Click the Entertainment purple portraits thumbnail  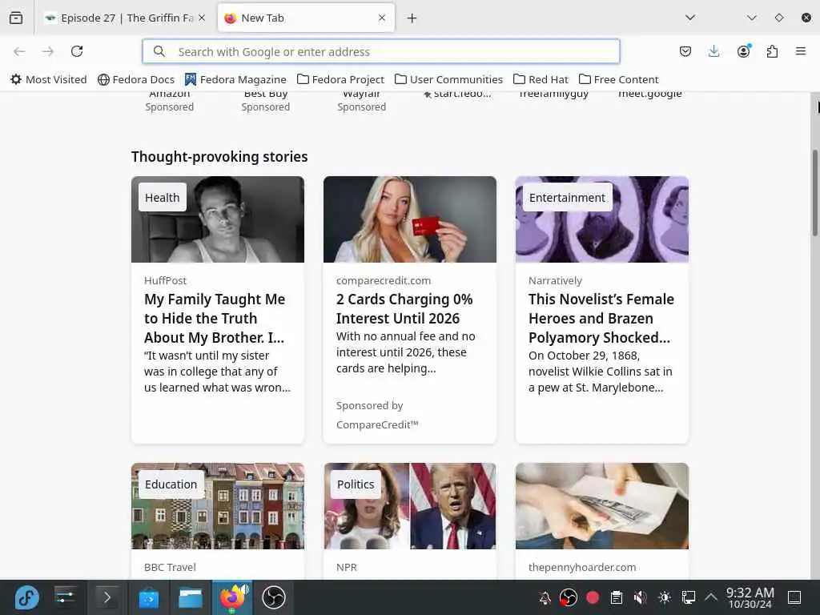click(602, 219)
